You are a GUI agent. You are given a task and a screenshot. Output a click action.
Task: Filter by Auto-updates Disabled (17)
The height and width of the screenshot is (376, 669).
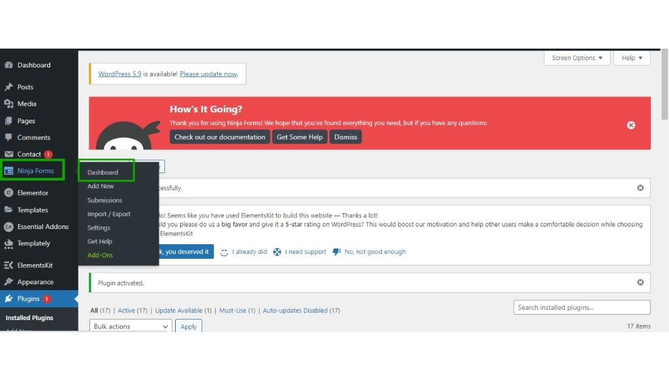302,310
